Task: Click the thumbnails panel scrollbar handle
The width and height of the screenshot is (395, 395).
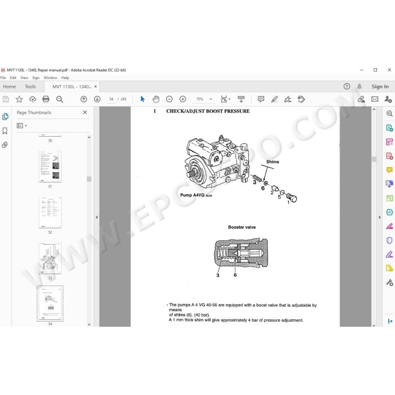Action: point(89,179)
